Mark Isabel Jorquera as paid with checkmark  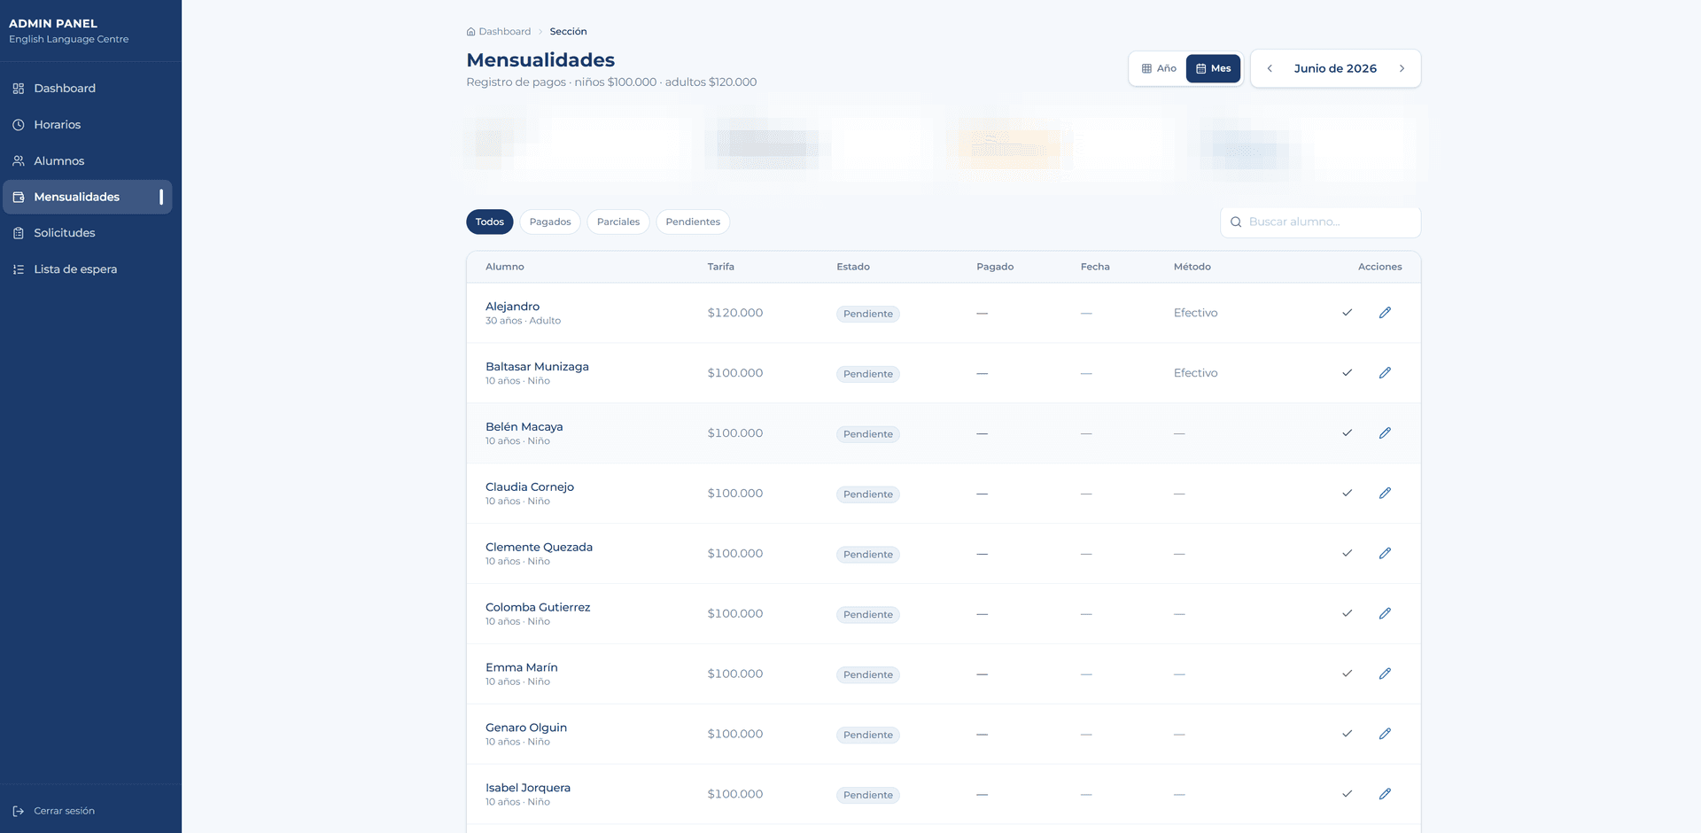click(1347, 794)
